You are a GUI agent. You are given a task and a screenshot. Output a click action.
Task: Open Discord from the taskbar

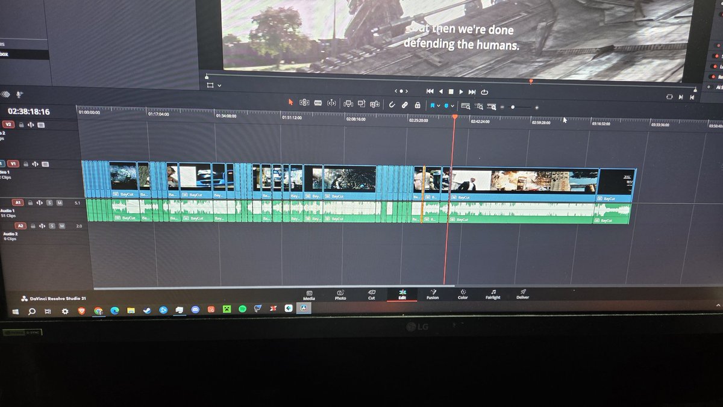point(195,309)
